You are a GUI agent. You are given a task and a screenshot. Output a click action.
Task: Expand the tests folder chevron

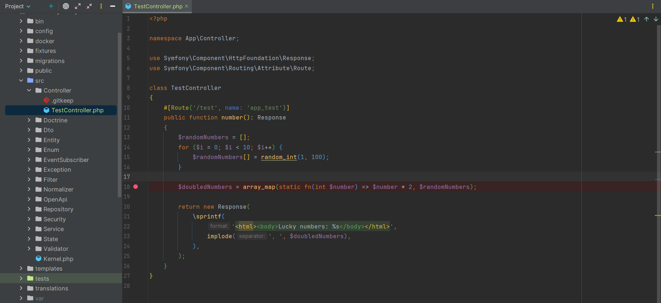pyautogui.click(x=21, y=279)
